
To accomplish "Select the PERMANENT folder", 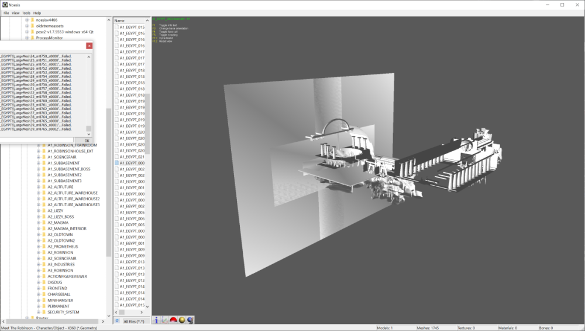I will click(58, 306).
